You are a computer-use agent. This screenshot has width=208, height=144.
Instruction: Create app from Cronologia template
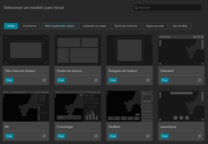point(61,136)
